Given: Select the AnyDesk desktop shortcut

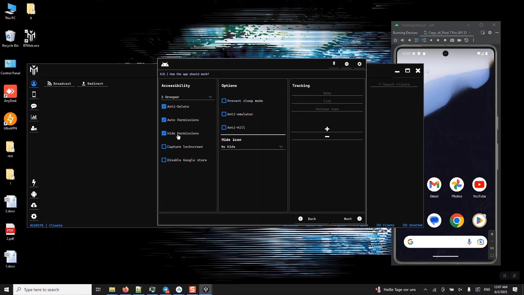Looking at the screenshot, I should click(x=10, y=94).
